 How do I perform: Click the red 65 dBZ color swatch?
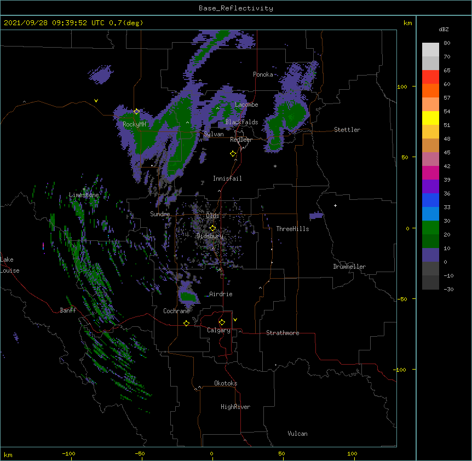pyautogui.click(x=430, y=77)
